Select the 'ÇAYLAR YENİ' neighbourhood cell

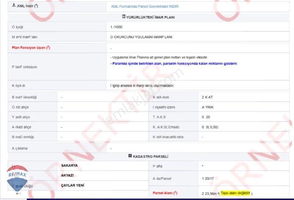tap(72, 185)
